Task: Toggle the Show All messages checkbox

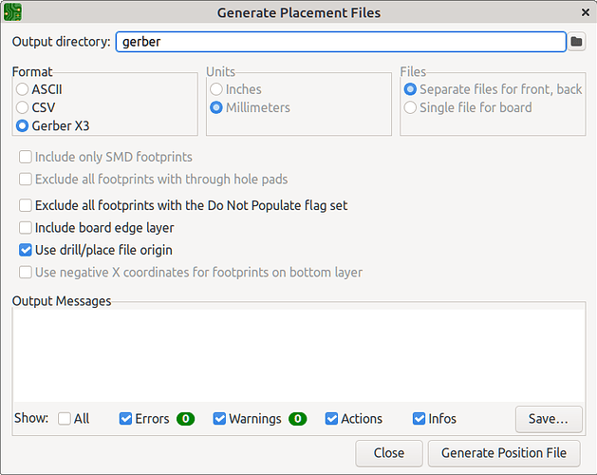Action: coord(65,419)
